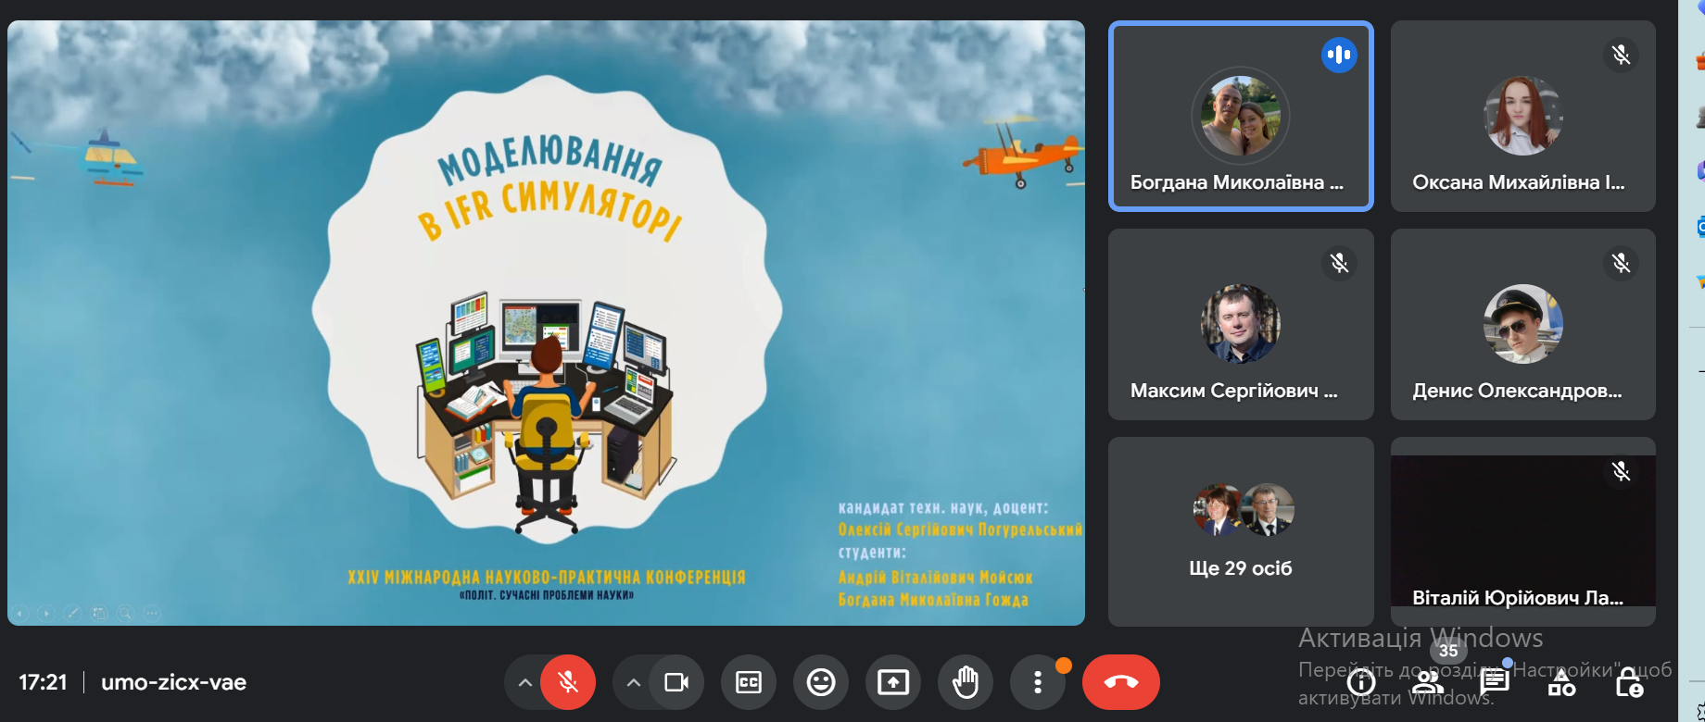Open activities shapes icon
The image size is (1705, 722).
point(1561,683)
